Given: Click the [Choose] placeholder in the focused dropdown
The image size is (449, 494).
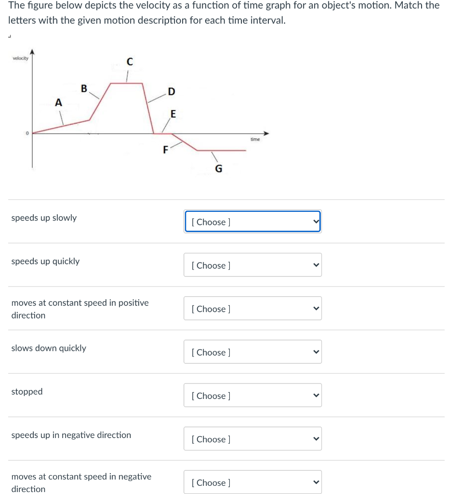Looking at the screenshot, I should [x=211, y=221].
